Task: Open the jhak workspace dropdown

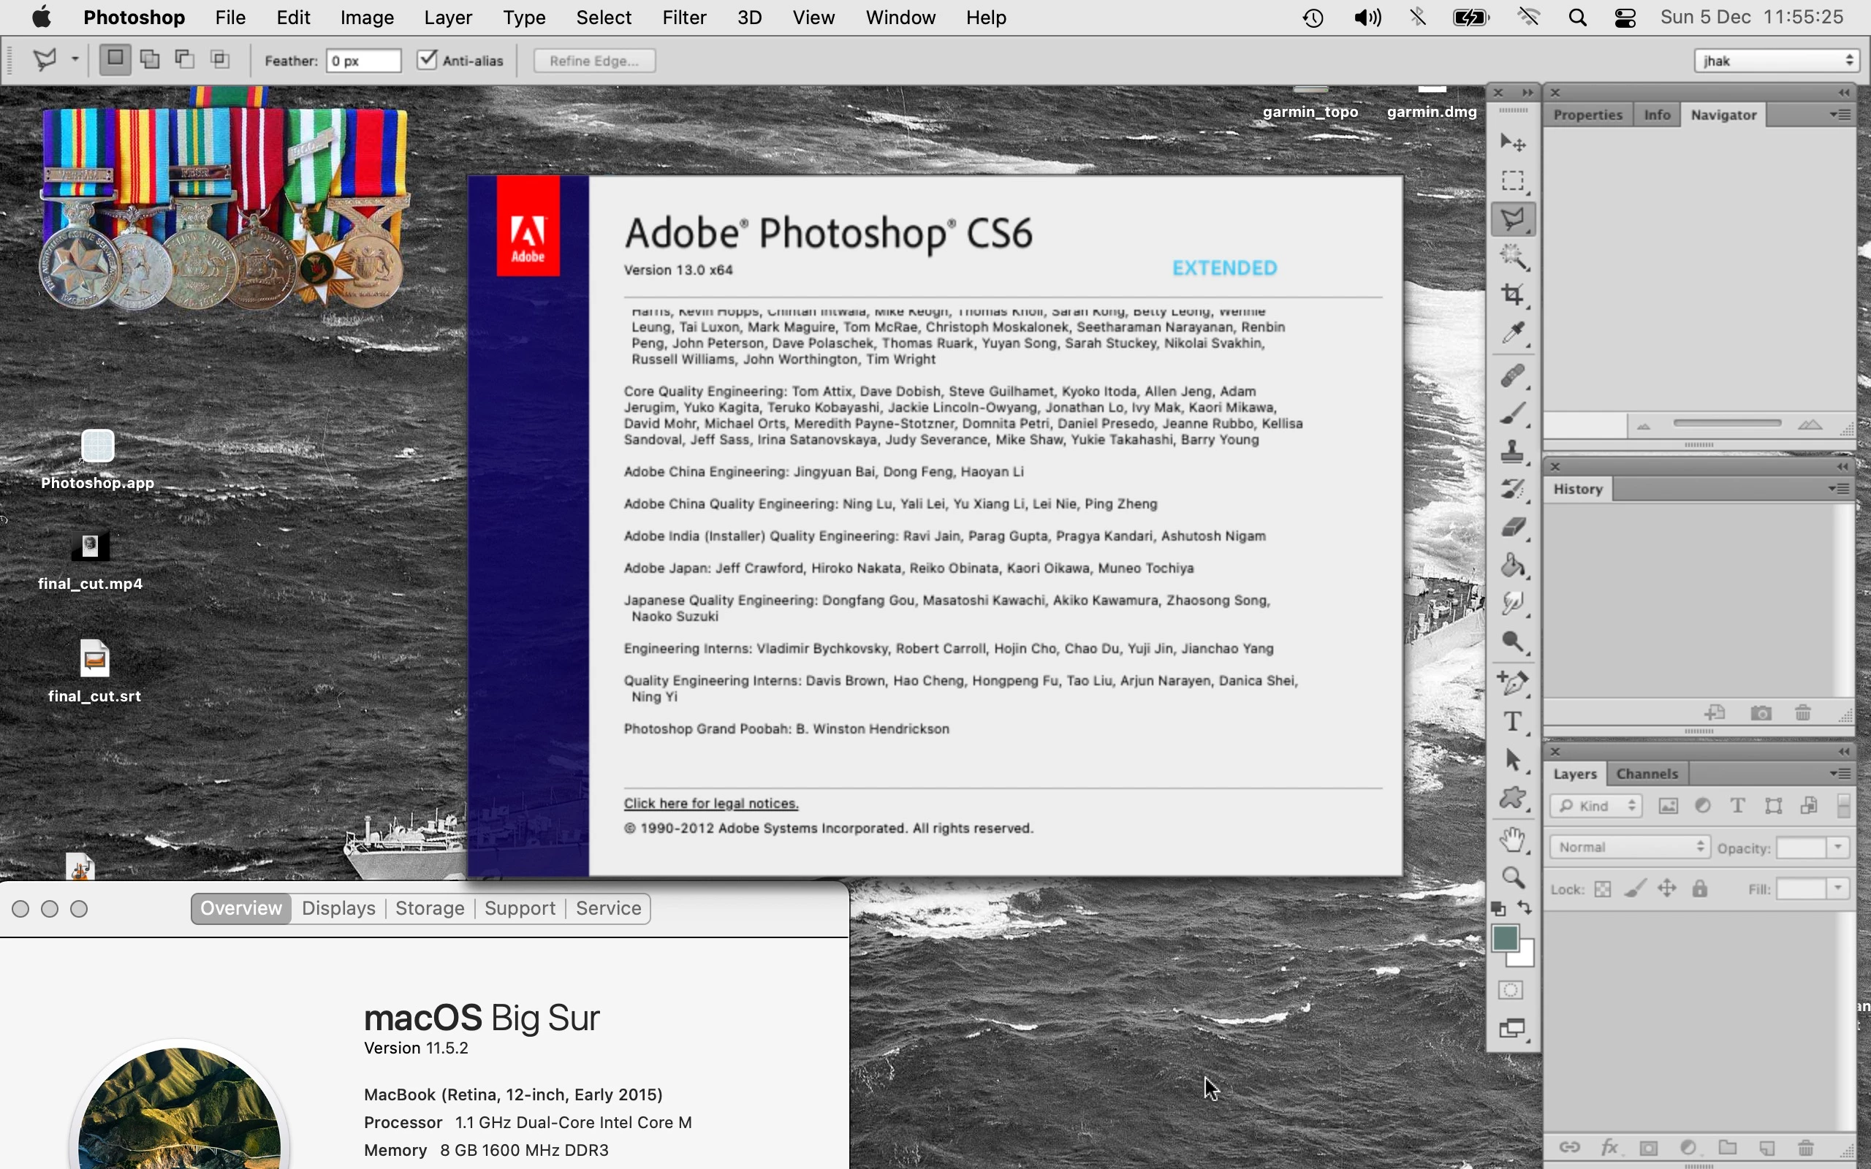Action: tap(1776, 61)
